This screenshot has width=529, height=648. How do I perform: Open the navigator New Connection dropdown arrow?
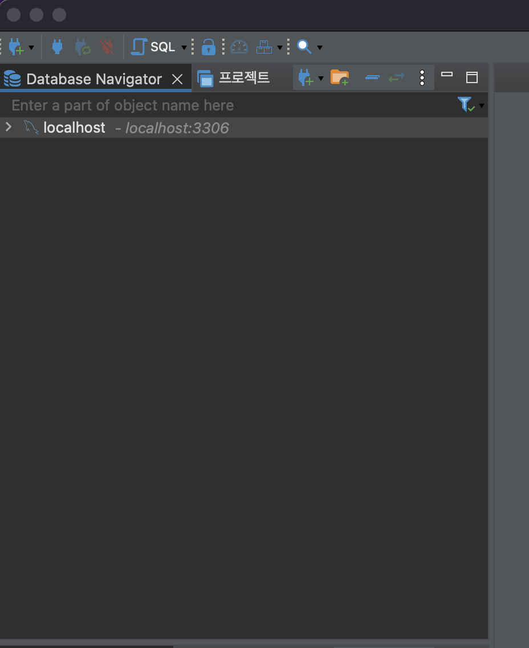pos(320,78)
